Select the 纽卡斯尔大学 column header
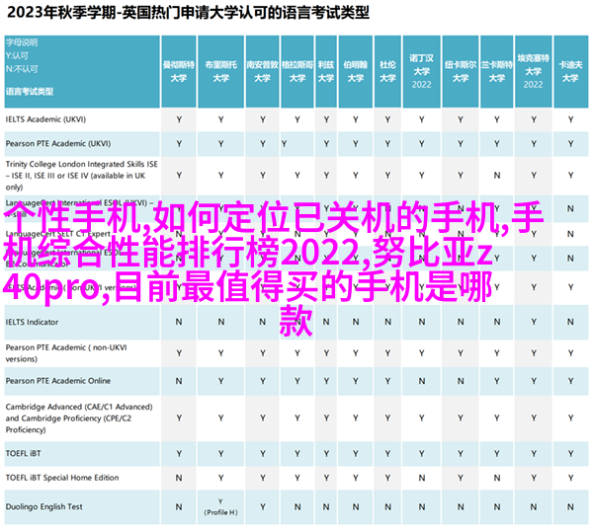This screenshot has width=593, height=529. 461,72
